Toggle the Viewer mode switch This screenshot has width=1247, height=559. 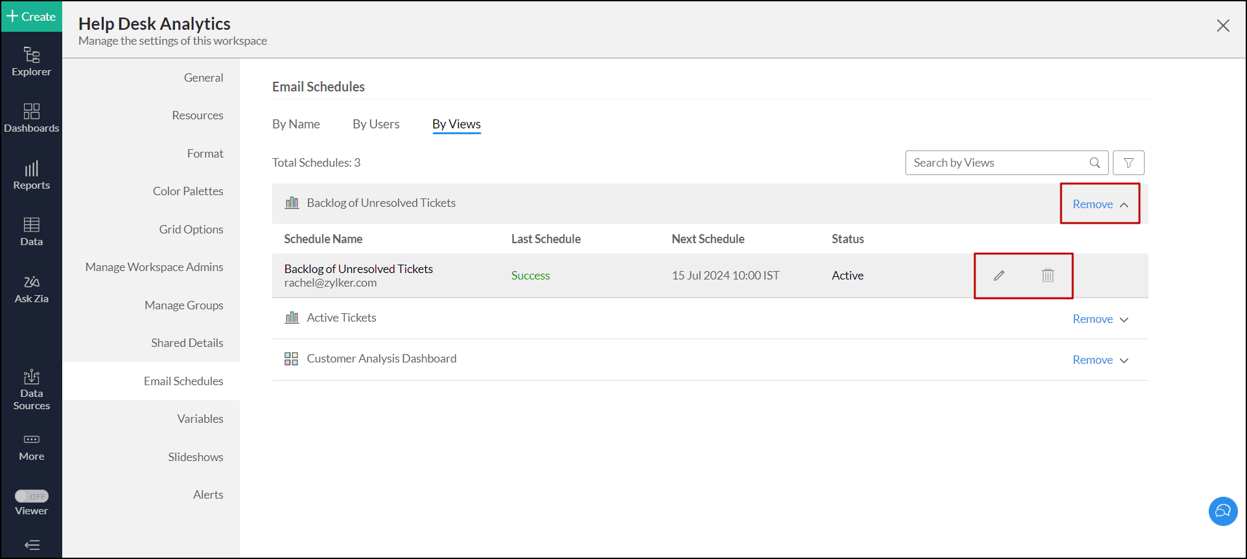click(32, 496)
